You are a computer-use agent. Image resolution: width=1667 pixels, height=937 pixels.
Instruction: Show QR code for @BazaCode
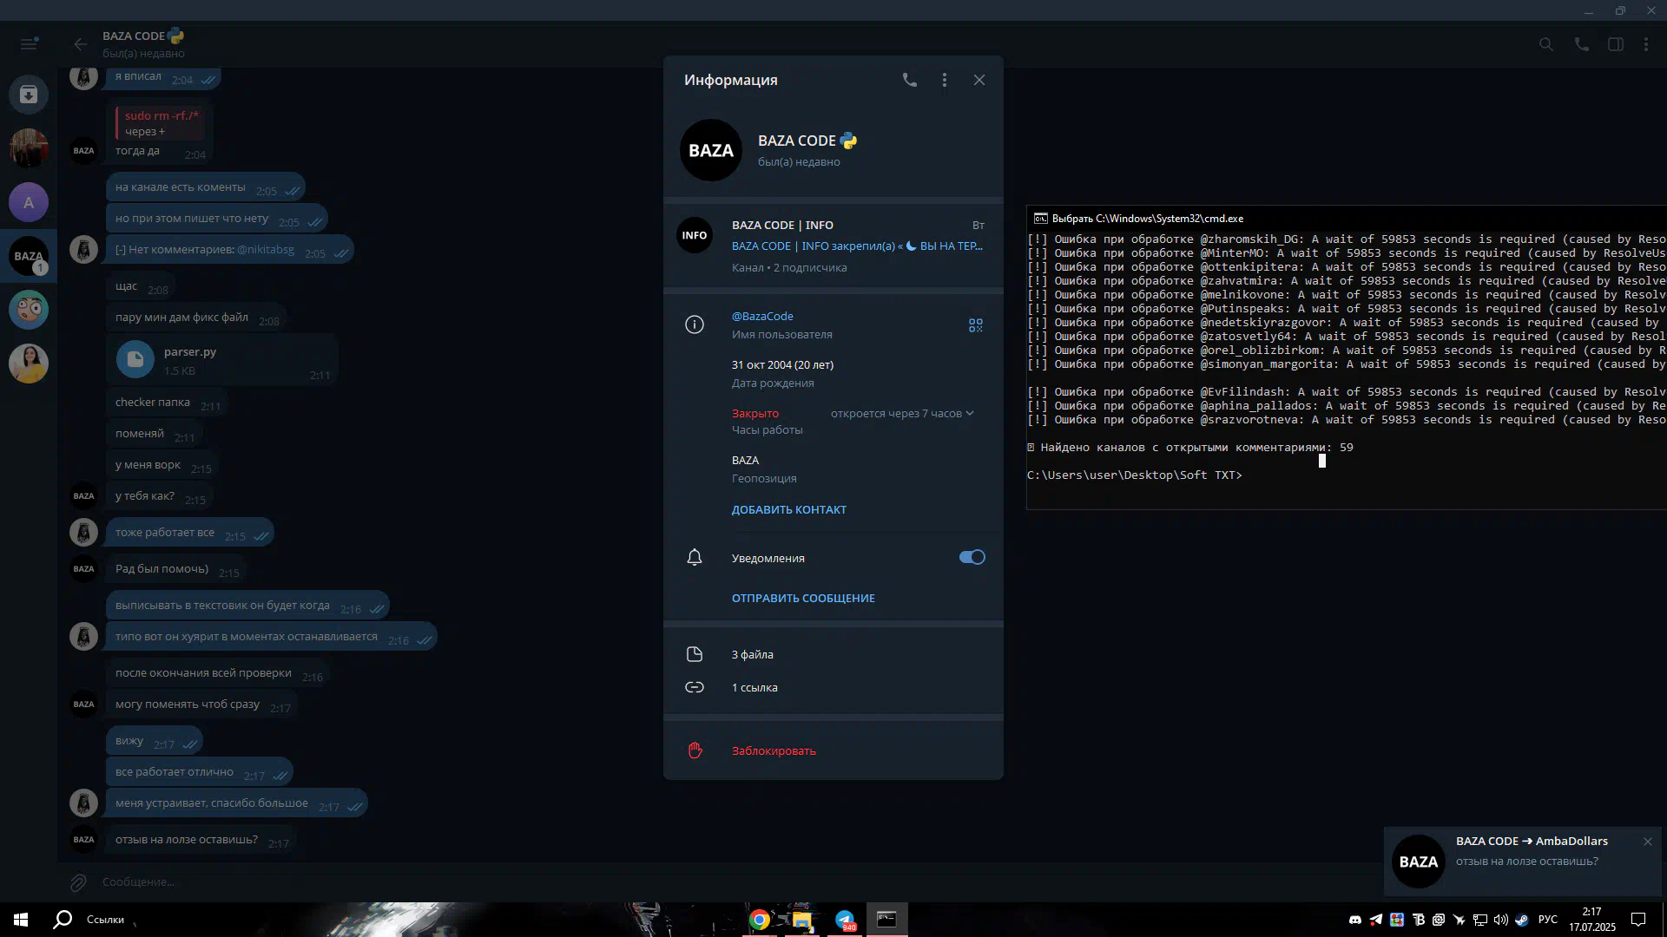click(x=976, y=325)
